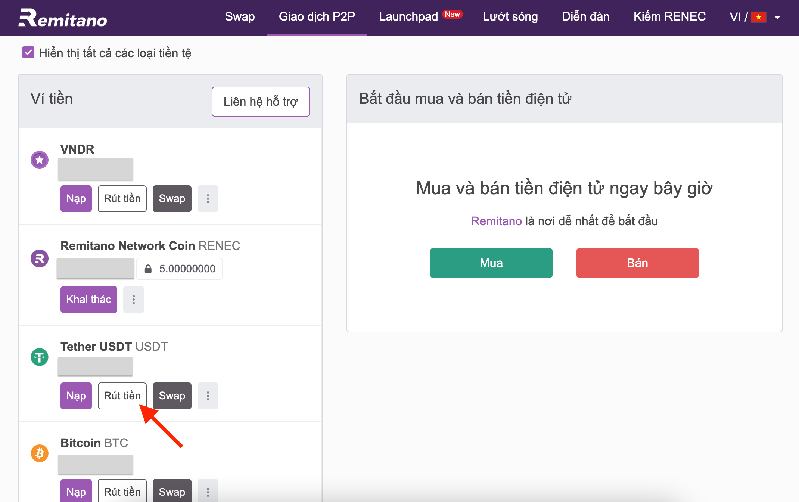Click Nạp for VNDR
Screen dimensions: 799x502
point(76,199)
